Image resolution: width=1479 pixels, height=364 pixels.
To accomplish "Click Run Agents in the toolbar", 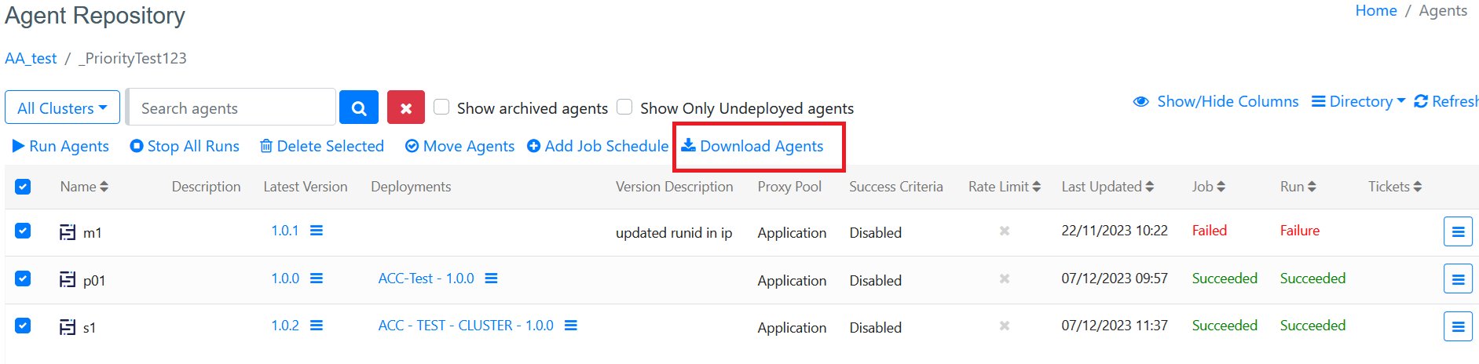I will click(60, 147).
